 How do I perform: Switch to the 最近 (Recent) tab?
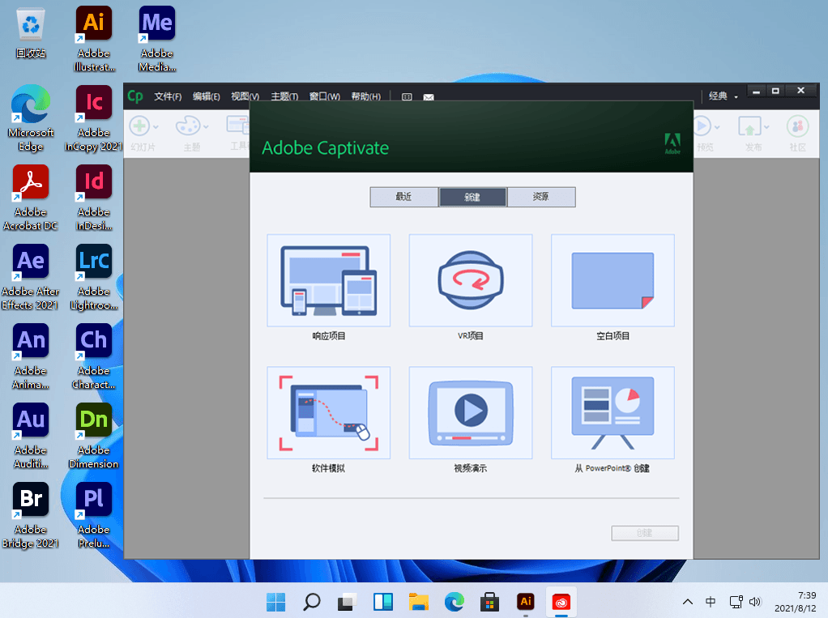pyautogui.click(x=404, y=197)
